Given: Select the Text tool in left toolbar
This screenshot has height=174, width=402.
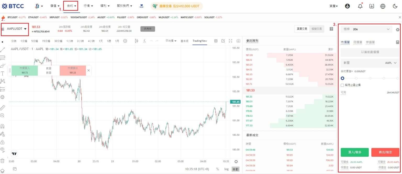Looking at the screenshot, I should pyautogui.click(x=3, y=74).
